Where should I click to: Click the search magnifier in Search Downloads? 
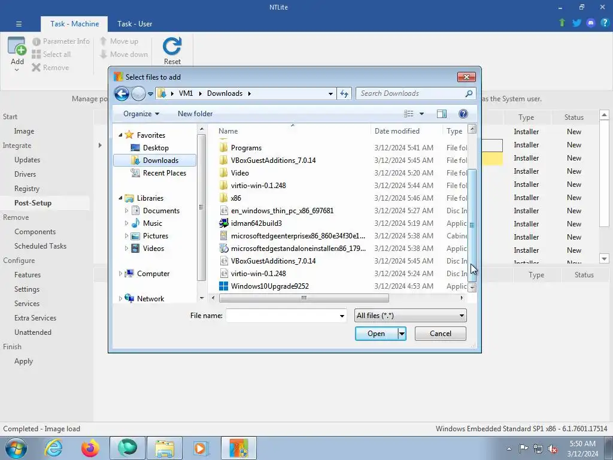coord(469,93)
